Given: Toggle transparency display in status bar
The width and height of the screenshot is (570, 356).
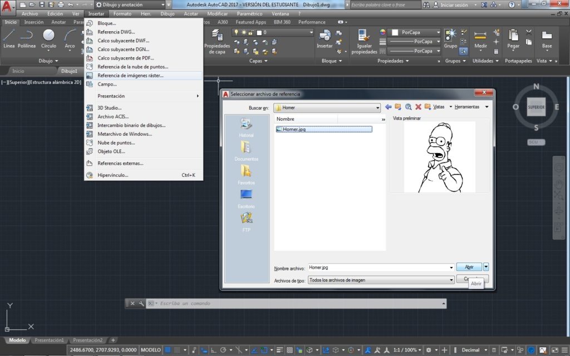Looking at the screenshot, I should pos(289,350).
